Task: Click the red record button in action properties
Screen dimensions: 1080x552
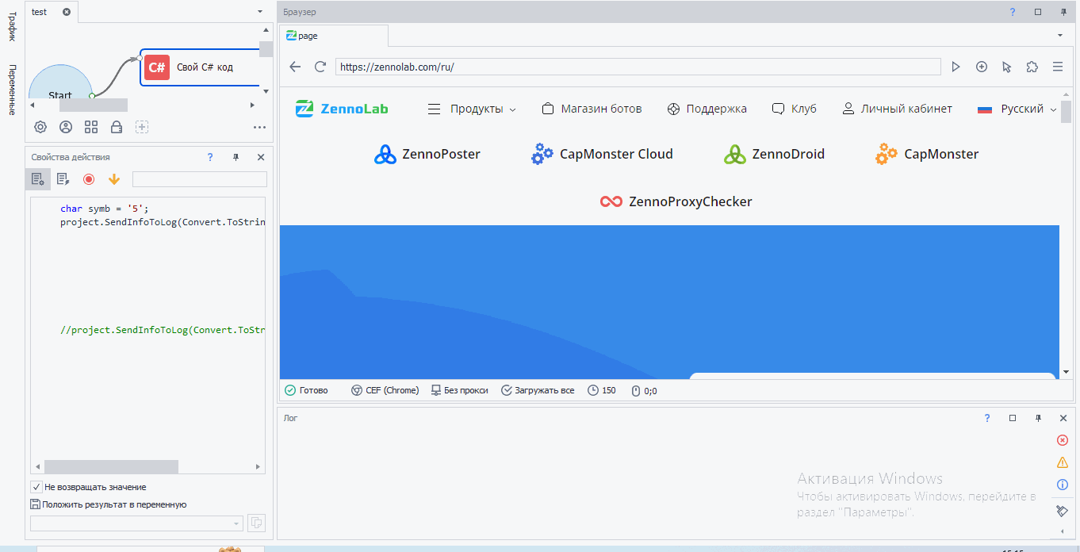Action: [89, 179]
